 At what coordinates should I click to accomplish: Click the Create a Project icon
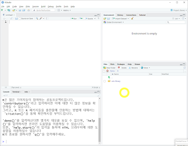click(9, 10)
